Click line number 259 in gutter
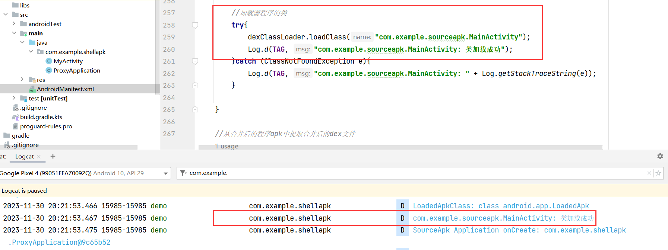Image resolution: width=668 pixels, height=250 pixels. click(x=169, y=37)
